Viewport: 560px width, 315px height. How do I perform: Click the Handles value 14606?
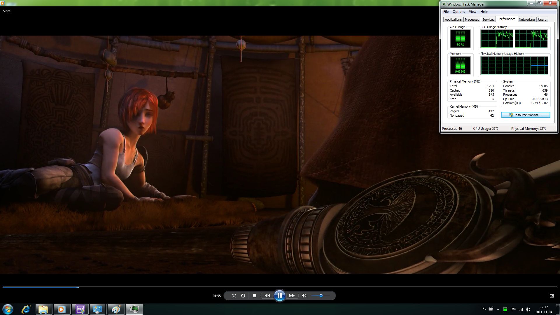[x=543, y=86]
